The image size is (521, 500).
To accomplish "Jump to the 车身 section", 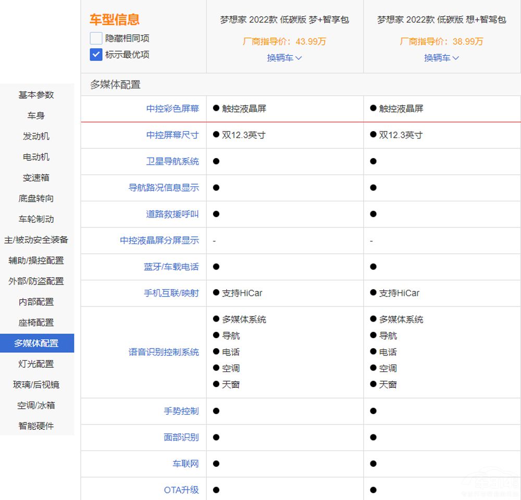I will click(x=36, y=116).
